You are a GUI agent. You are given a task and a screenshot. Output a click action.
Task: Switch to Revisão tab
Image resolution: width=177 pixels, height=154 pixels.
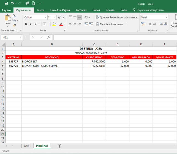coord(110,10)
